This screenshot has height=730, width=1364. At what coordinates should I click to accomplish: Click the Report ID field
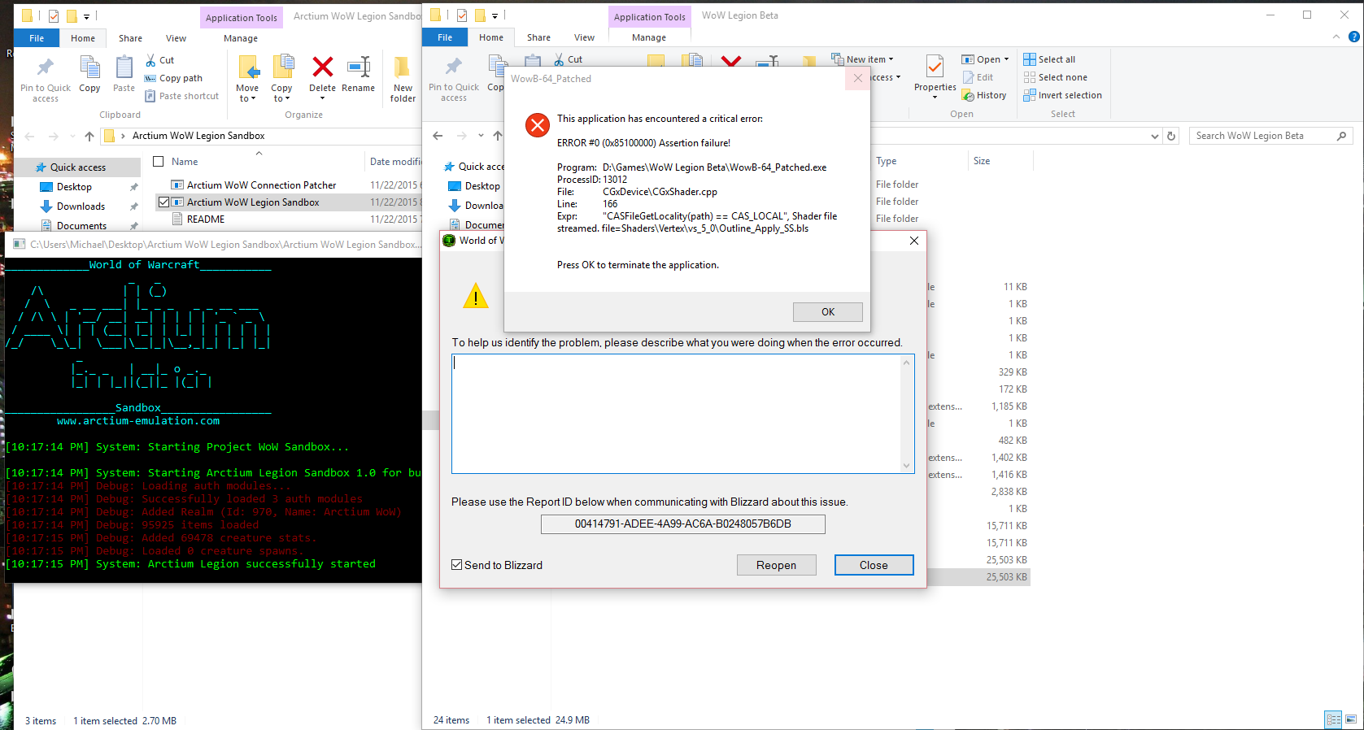coord(683,524)
